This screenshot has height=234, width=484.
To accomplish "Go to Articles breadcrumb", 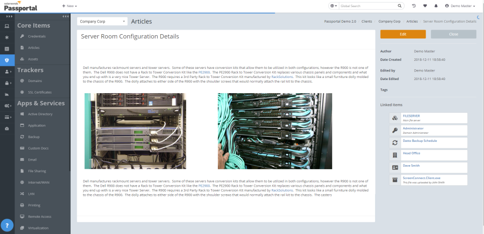I will 412,22.
